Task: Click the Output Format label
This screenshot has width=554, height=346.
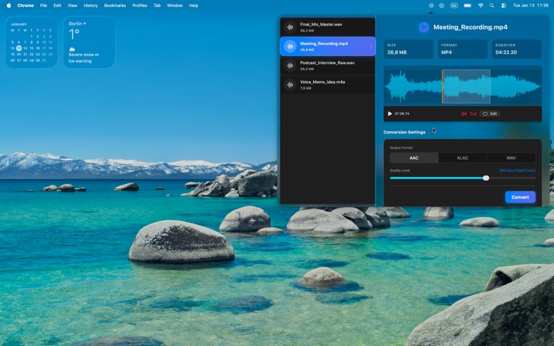Action: click(x=401, y=147)
